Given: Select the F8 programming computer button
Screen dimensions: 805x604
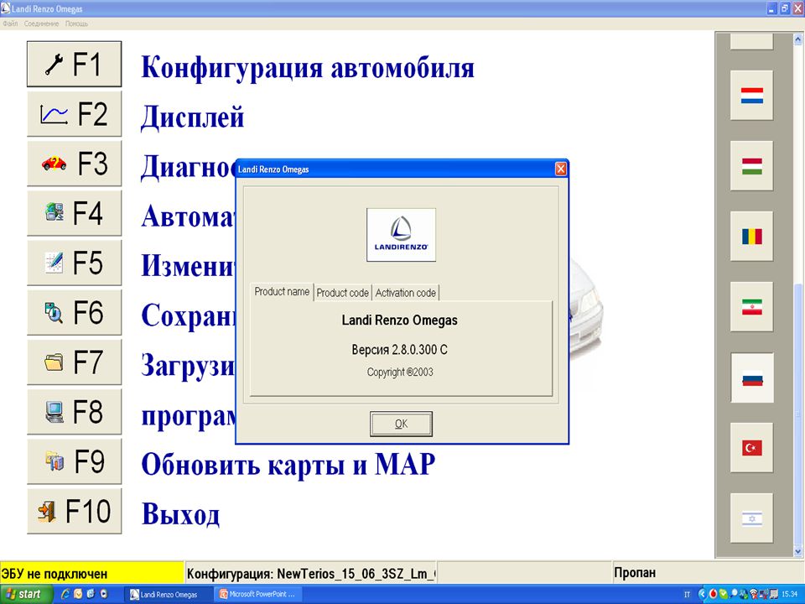Looking at the screenshot, I should (74, 411).
